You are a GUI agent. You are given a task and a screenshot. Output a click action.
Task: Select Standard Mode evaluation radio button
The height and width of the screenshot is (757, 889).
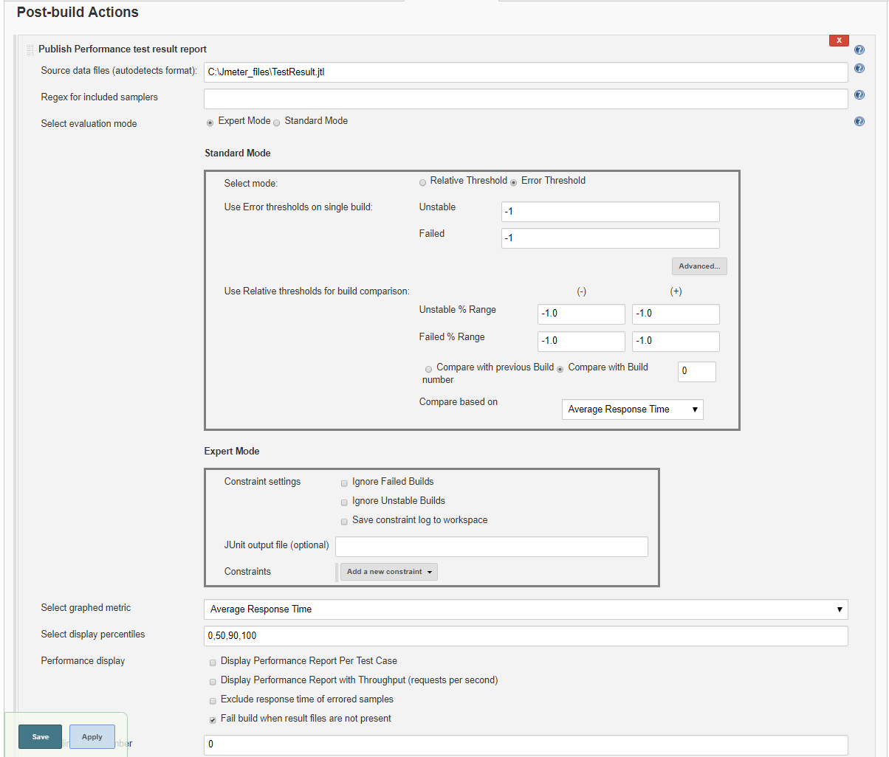point(277,122)
